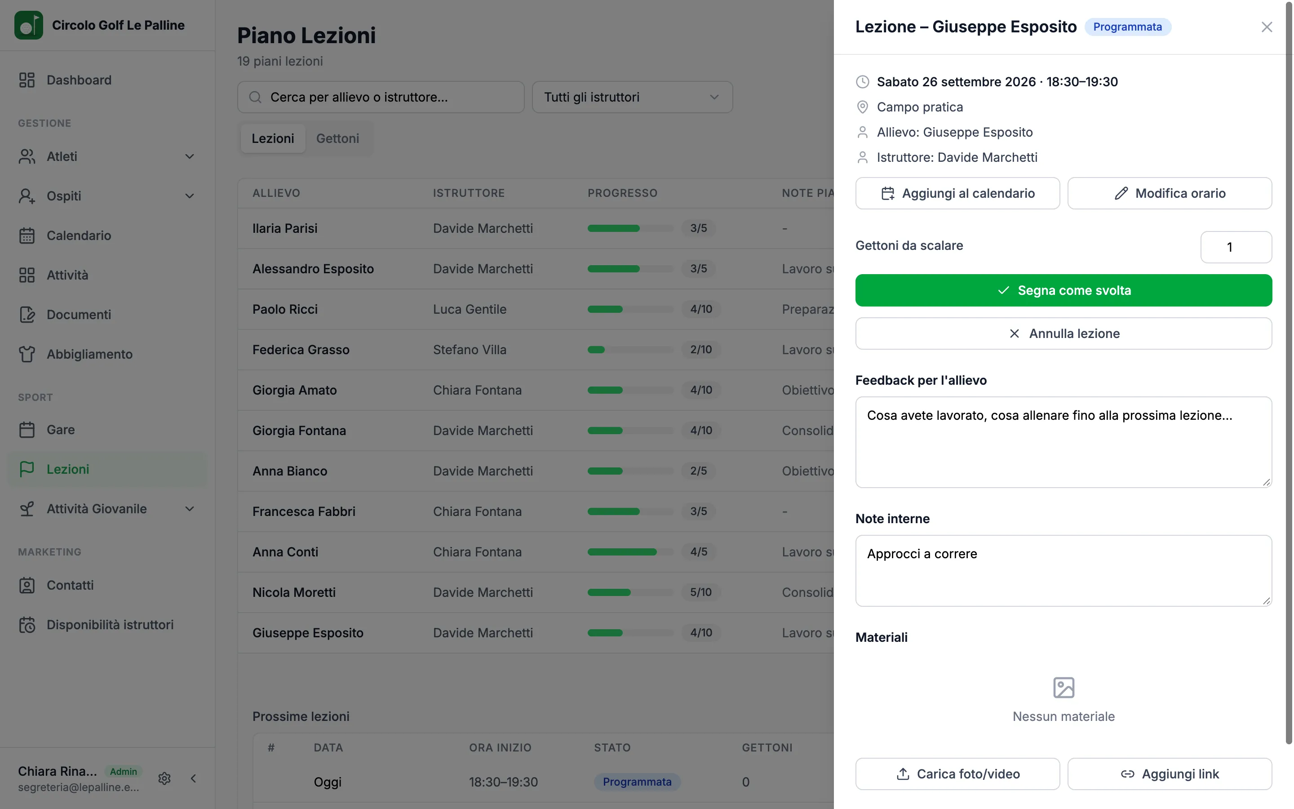Click the Circolo Golf Le Palline logo
The height and width of the screenshot is (809, 1294).
pyautogui.click(x=28, y=25)
